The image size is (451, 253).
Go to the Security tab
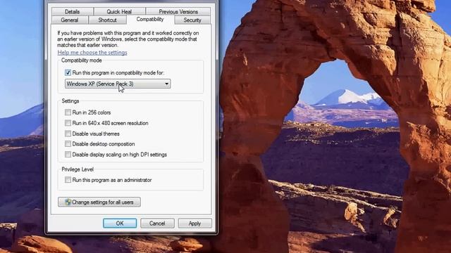tap(192, 20)
